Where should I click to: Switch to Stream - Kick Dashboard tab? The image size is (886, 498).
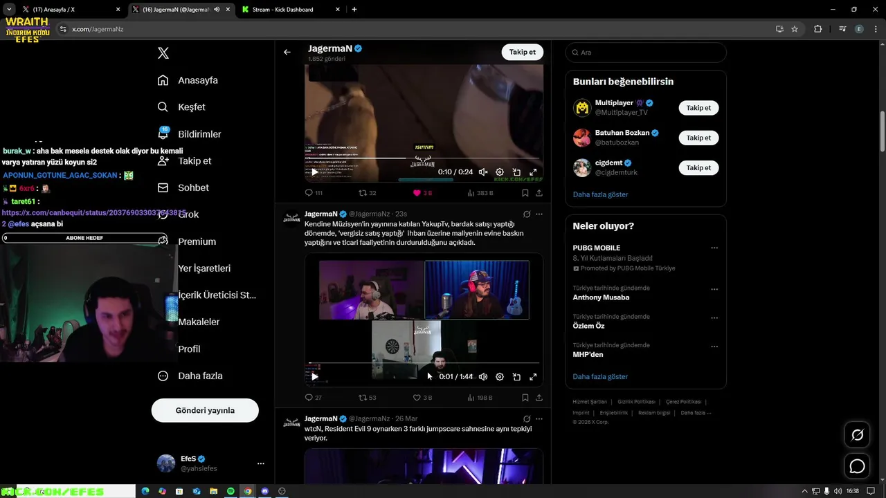pos(289,10)
